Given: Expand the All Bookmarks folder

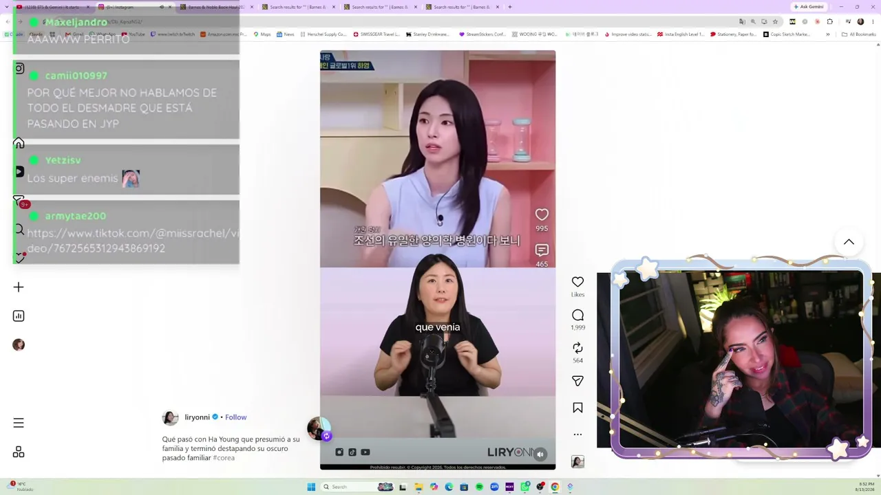Looking at the screenshot, I should click(x=859, y=34).
